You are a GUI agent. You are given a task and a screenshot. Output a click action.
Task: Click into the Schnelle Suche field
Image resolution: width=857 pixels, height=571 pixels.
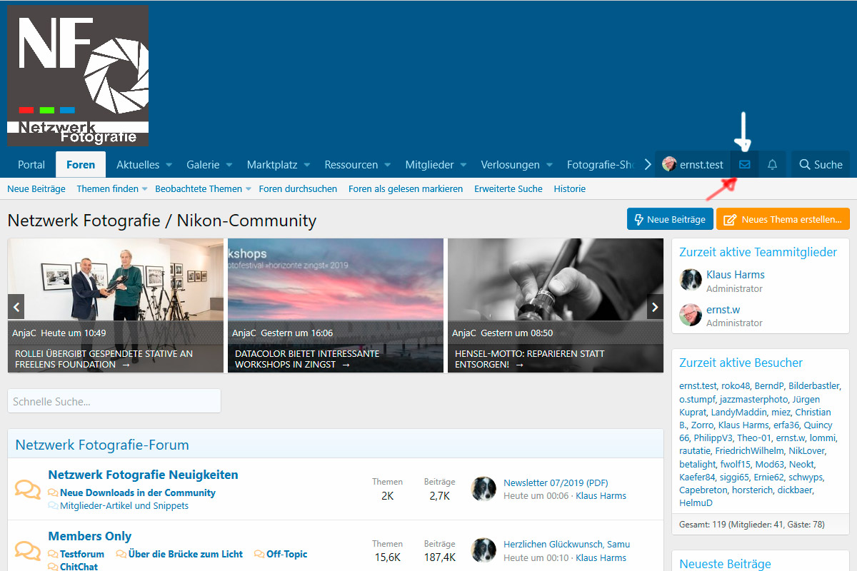[x=114, y=401]
